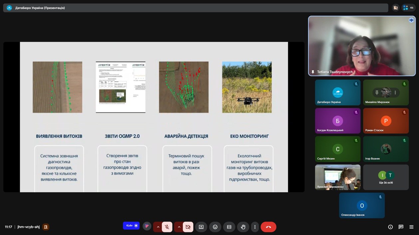Click the present screen icon
The width and height of the screenshot is (419, 235).
pos(201,227)
